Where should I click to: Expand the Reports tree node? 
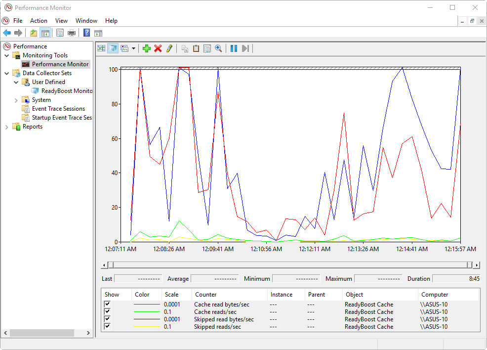[7, 127]
